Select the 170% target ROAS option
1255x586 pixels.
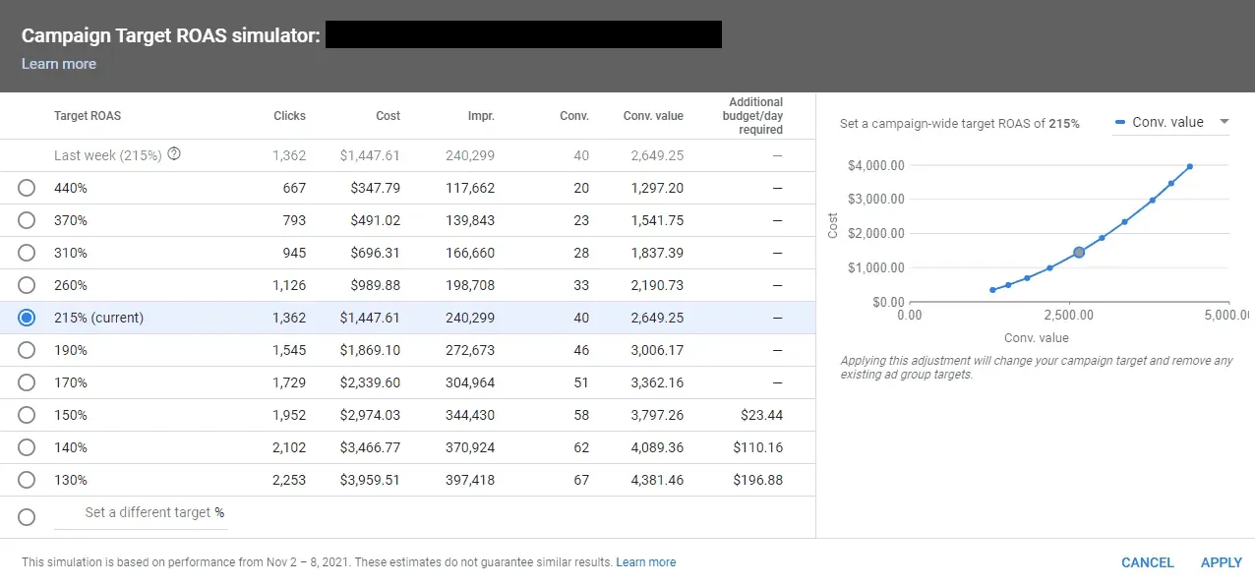coord(27,382)
